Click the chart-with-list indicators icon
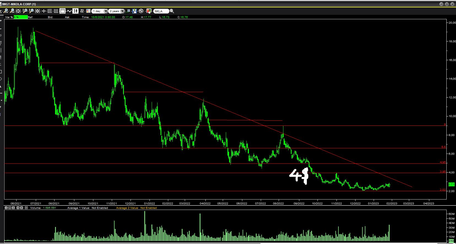The width and height of the screenshot is (456, 244). point(128,11)
